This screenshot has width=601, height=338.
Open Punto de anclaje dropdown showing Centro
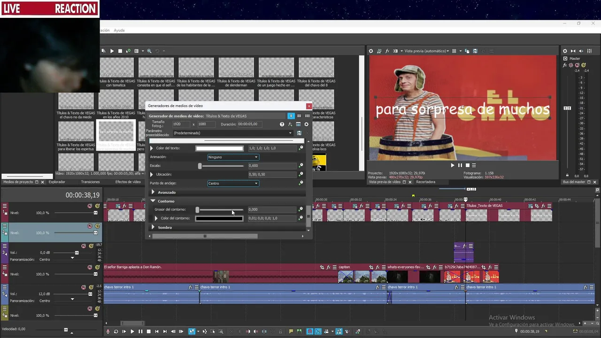233,183
